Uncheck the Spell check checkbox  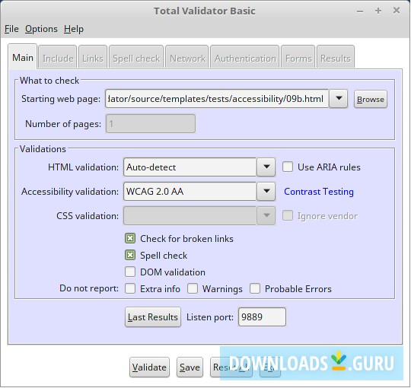pos(130,255)
